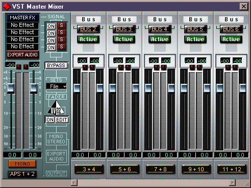The image size is (251, 188).
Task: Toggle ON for fourth master effect slot
Action: 51,48
